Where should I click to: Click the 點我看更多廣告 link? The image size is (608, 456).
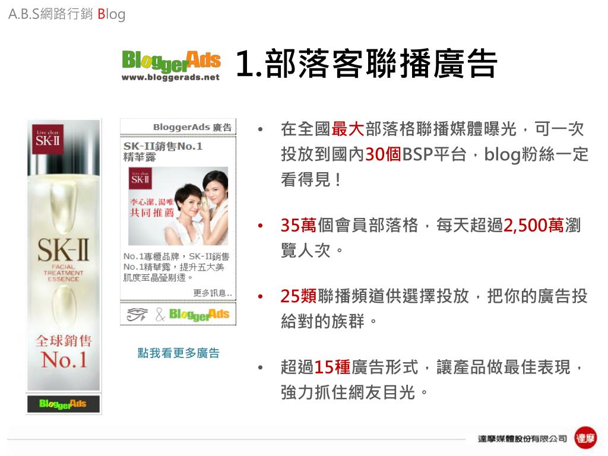point(178,353)
